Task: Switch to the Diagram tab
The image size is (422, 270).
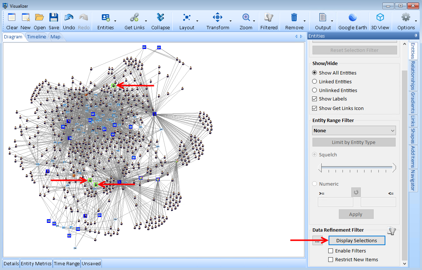Action: (x=13, y=37)
